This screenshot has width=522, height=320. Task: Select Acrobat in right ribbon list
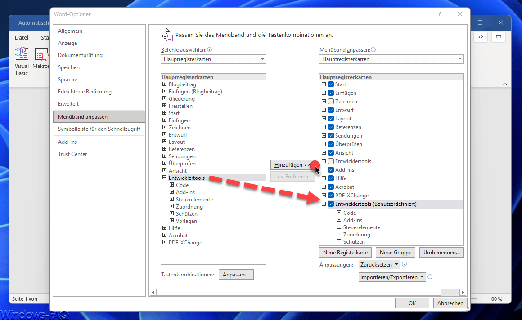tap(345, 187)
